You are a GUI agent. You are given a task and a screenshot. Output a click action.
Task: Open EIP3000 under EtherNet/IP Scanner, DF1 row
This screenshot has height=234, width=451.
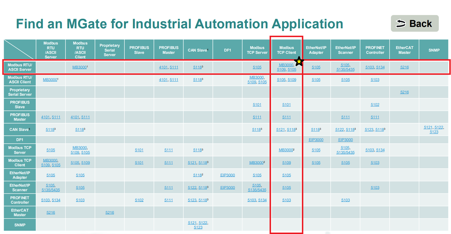(346, 140)
